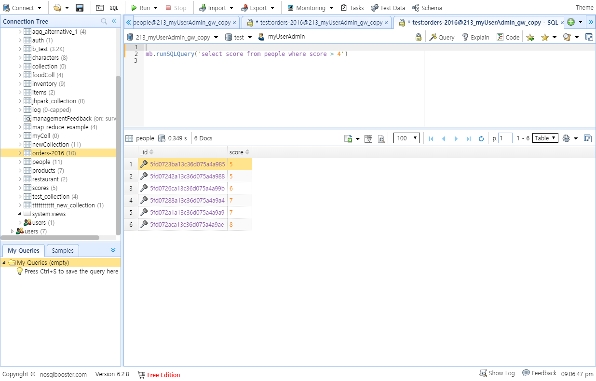Viewport: 596px width, 381px height.
Task: Open the page size dropdown showing 100
Action: 406,138
